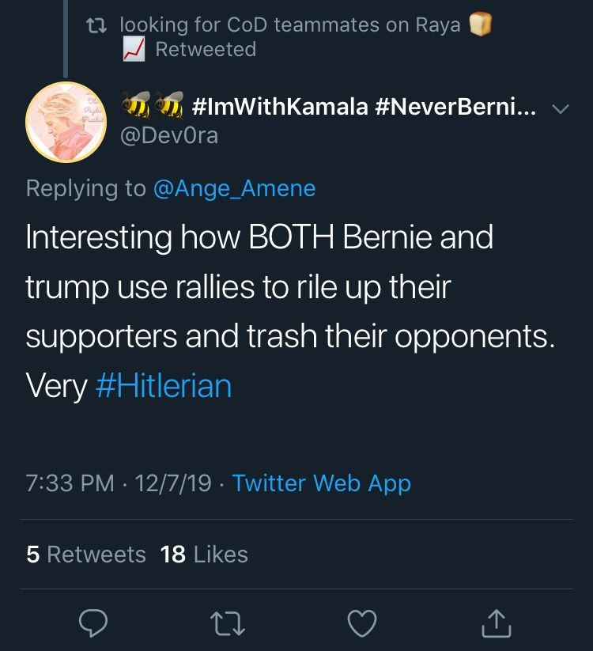View tweets sent from Twitter Web App
Screen dimensions: 593x651
point(319,483)
